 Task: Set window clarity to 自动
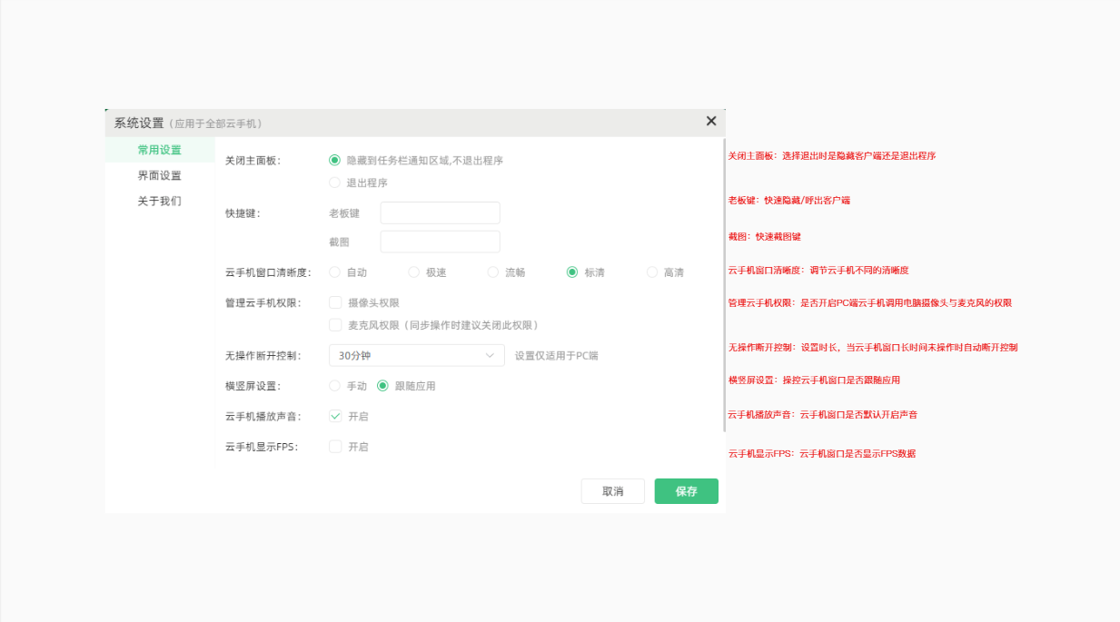pyautogui.click(x=334, y=272)
